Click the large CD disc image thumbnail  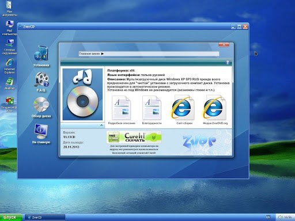[x=82, y=94]
